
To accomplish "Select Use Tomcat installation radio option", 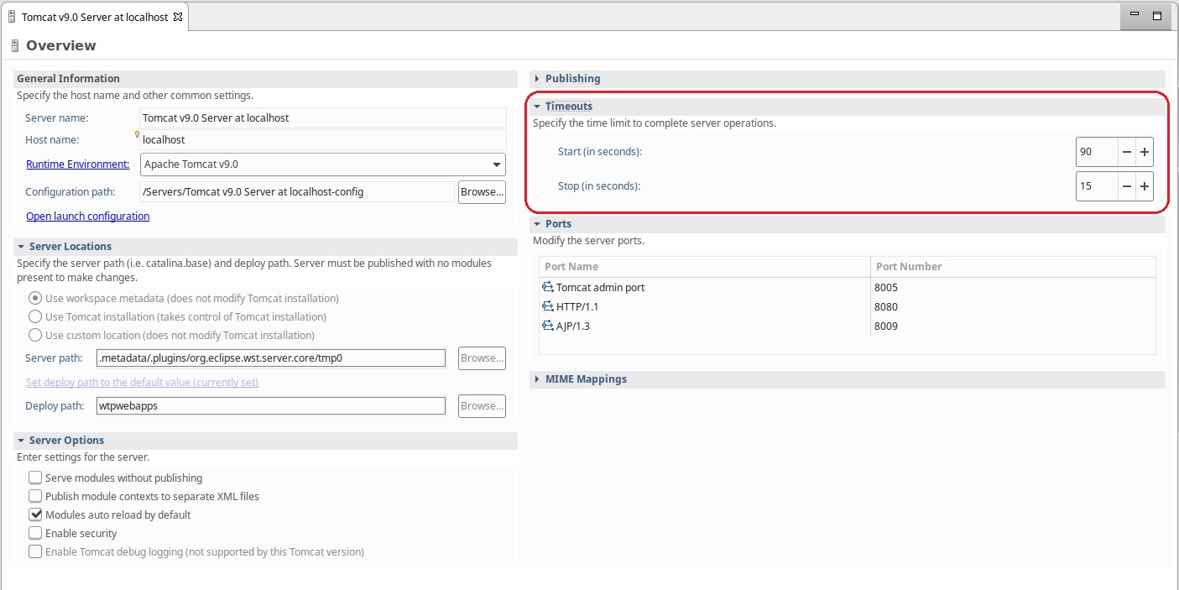I will (35, 316).
